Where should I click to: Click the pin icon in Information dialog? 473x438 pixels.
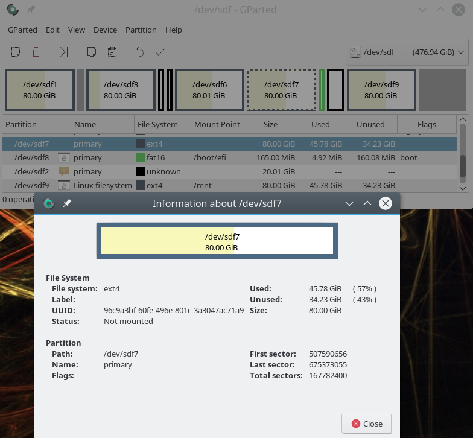67,203
